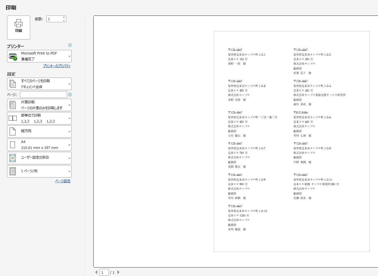Viewport: 378px width, 276px height.
Task: Click the current page number field
Action: (104, 272)
